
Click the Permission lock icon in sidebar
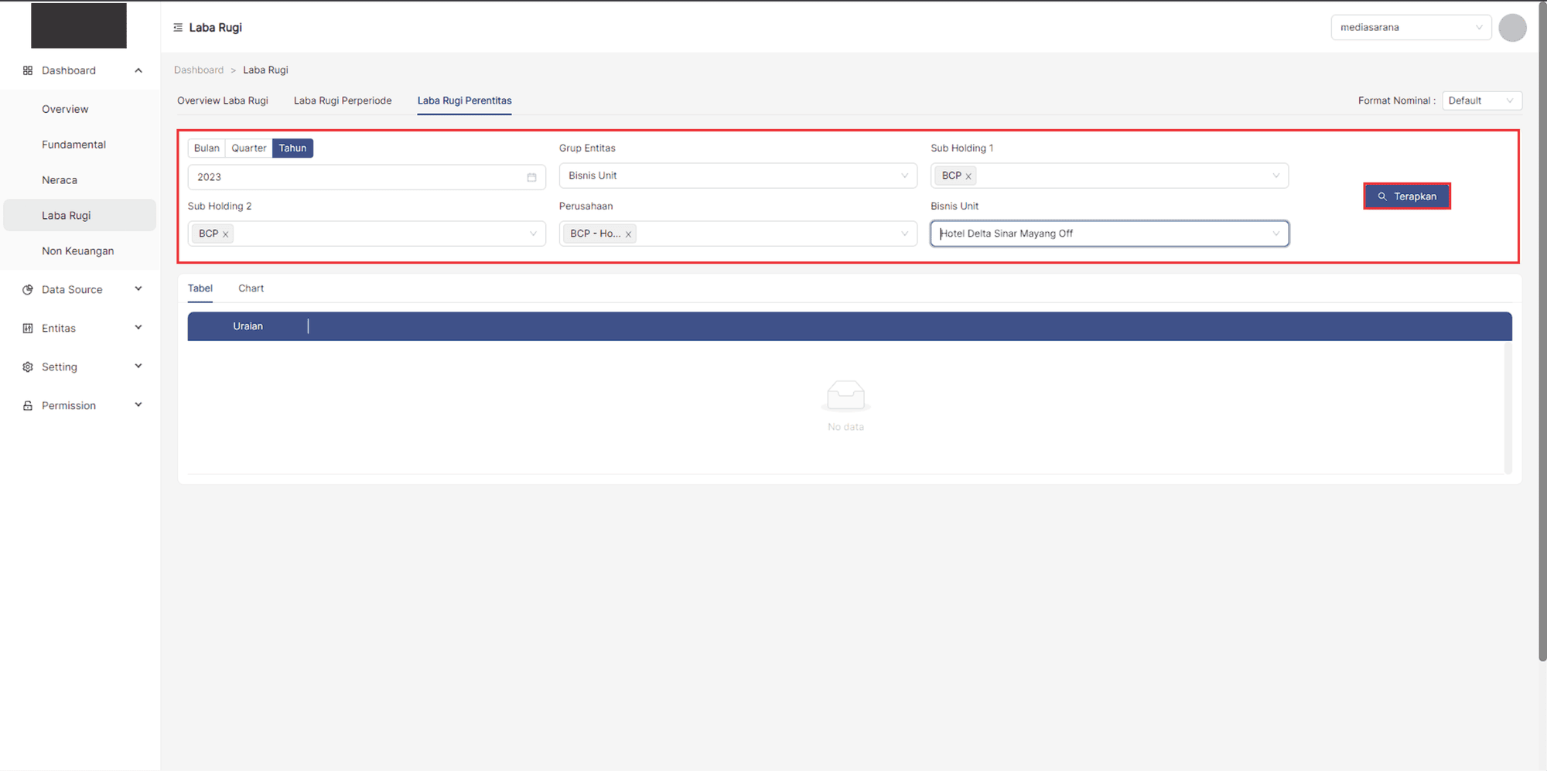click(28, 406)
